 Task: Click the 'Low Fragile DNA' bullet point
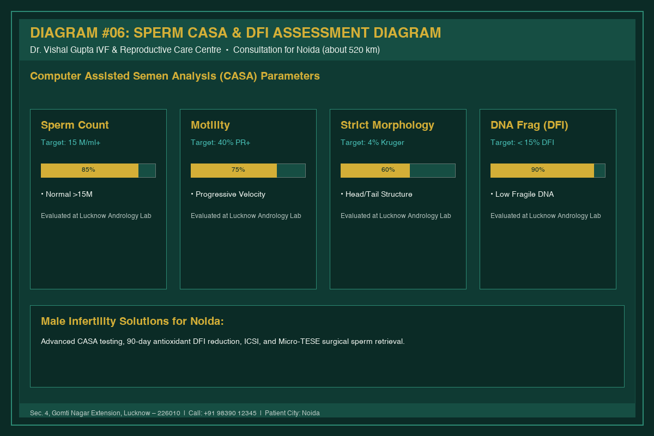(522, 195)
